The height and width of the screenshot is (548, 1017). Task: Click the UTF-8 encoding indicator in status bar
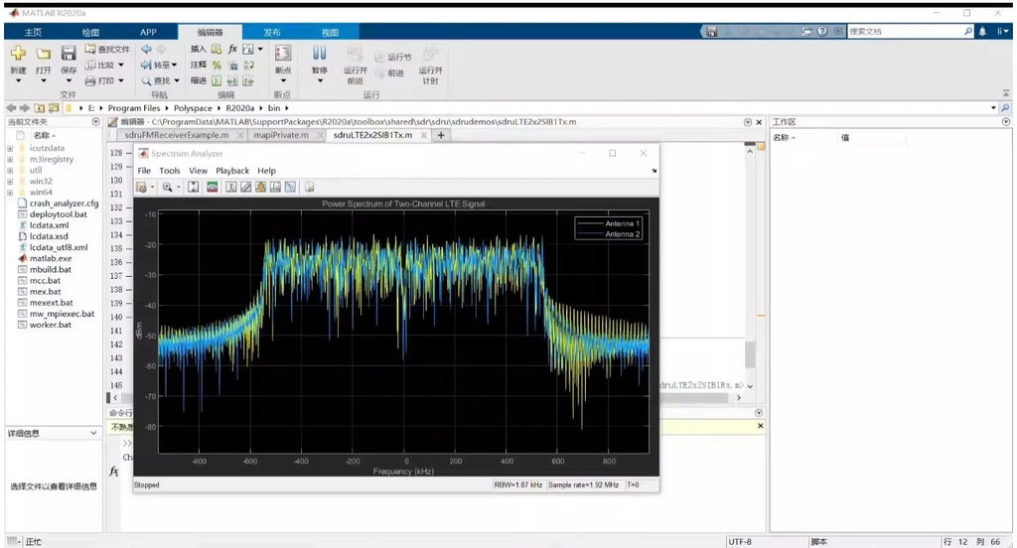click(x=739, y=541)
